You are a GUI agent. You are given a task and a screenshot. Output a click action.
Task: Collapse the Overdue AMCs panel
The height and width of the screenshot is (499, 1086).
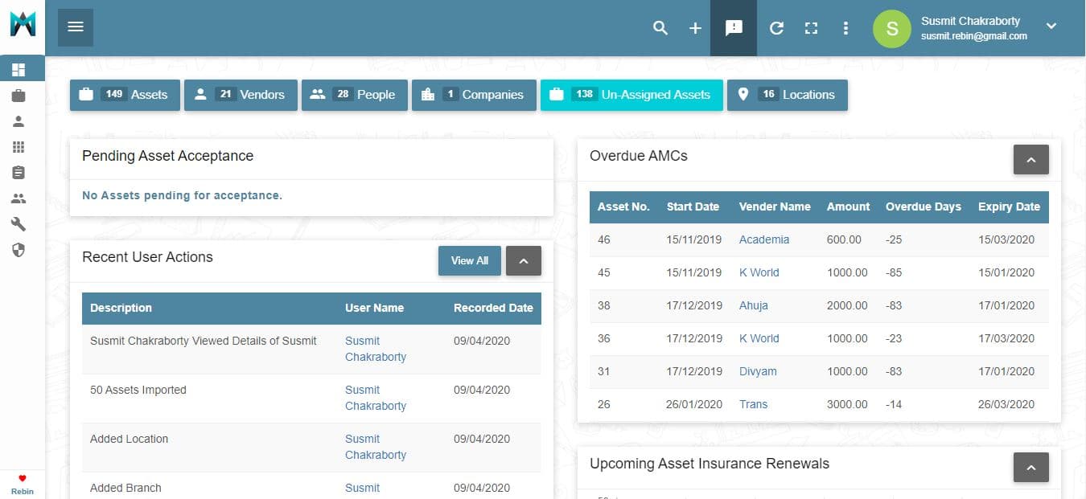pos(1030,159)
